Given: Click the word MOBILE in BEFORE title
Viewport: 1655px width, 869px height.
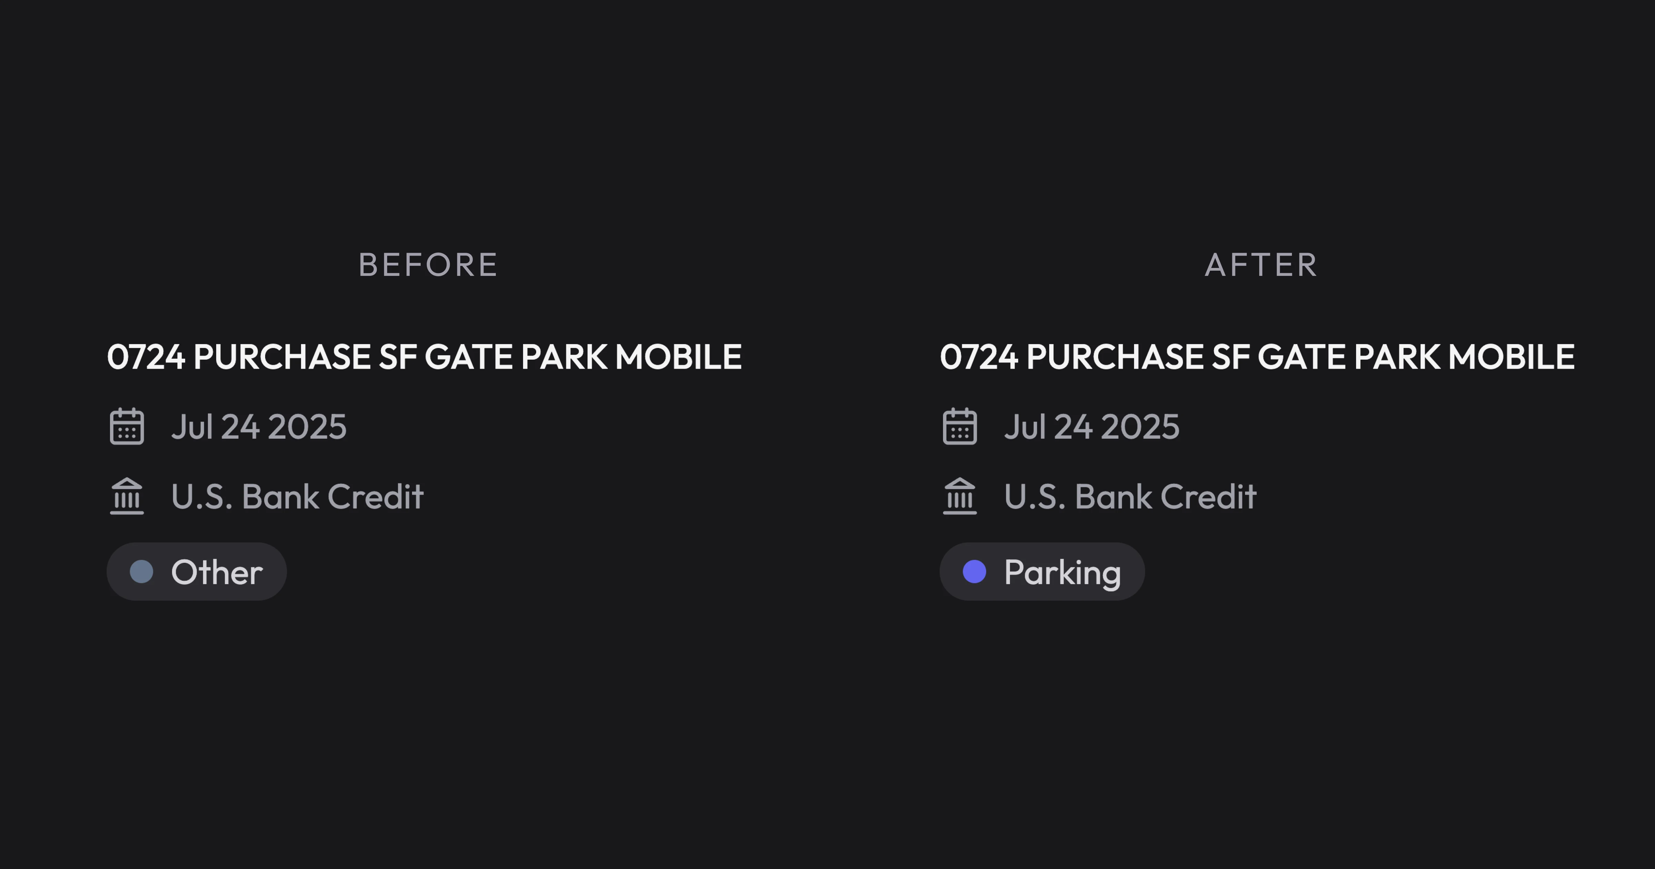Looking at the screenshot, I should coord(679,357).
